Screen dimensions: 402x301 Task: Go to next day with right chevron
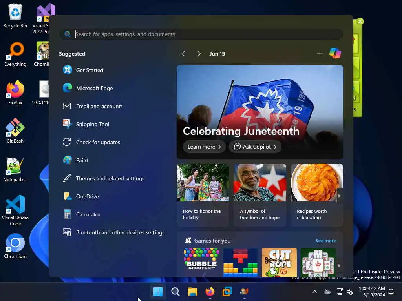coord(199,53)
